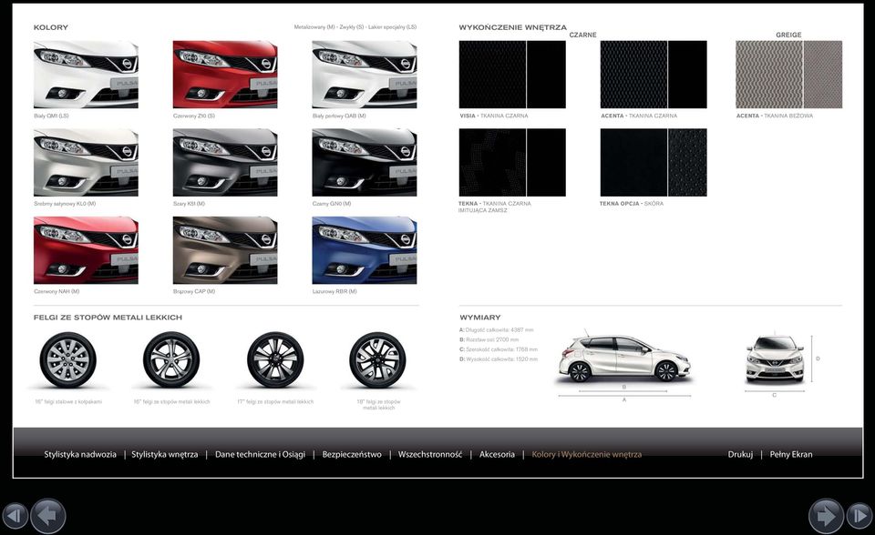This screenshot has height=535, width=875.
Task: Choose the Tekna Opcja skóra leather swatch
Action: click(x=654, y=162)
